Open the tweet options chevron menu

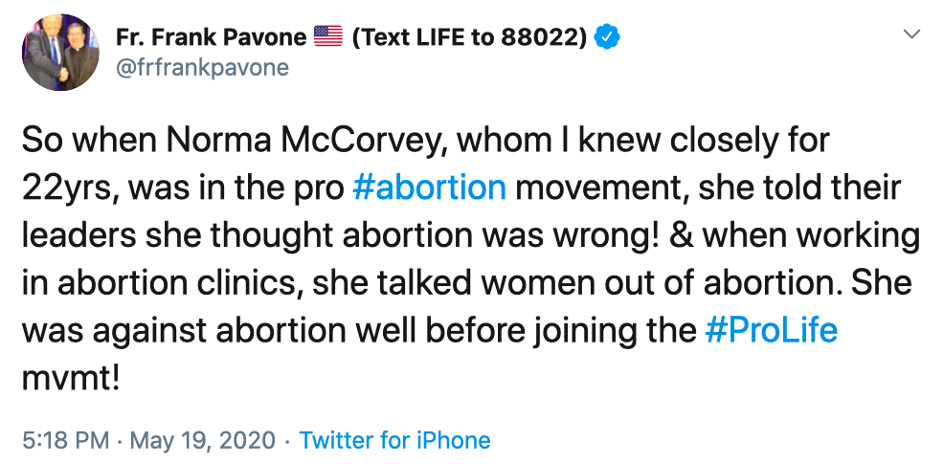tap(912, 36)
